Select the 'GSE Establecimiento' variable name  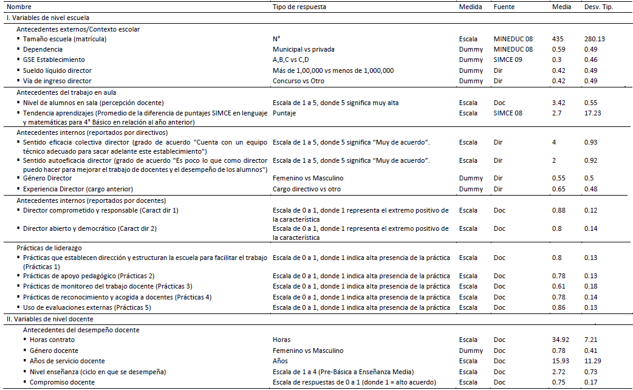tap(54, 60)
